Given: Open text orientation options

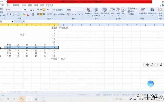Looking at the screenshot, I should click(x=48, y=10).
